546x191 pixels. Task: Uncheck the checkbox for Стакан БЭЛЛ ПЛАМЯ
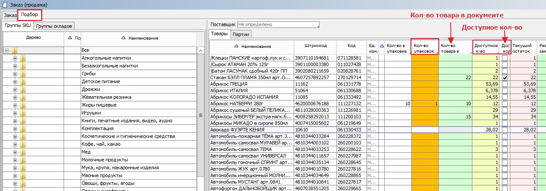(x=505, y=77)
